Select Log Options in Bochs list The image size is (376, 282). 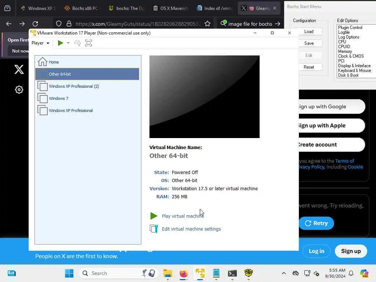click(349, 37)
